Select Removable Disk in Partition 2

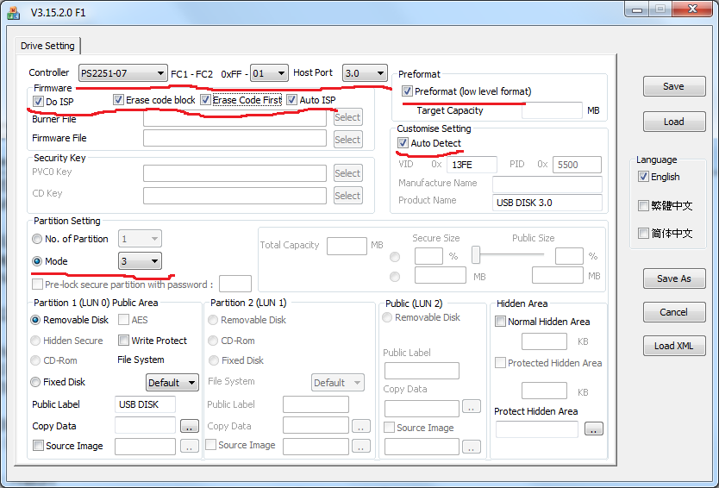click(213, 320)
